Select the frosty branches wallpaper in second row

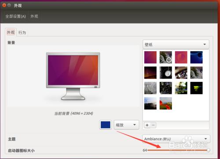196,73
